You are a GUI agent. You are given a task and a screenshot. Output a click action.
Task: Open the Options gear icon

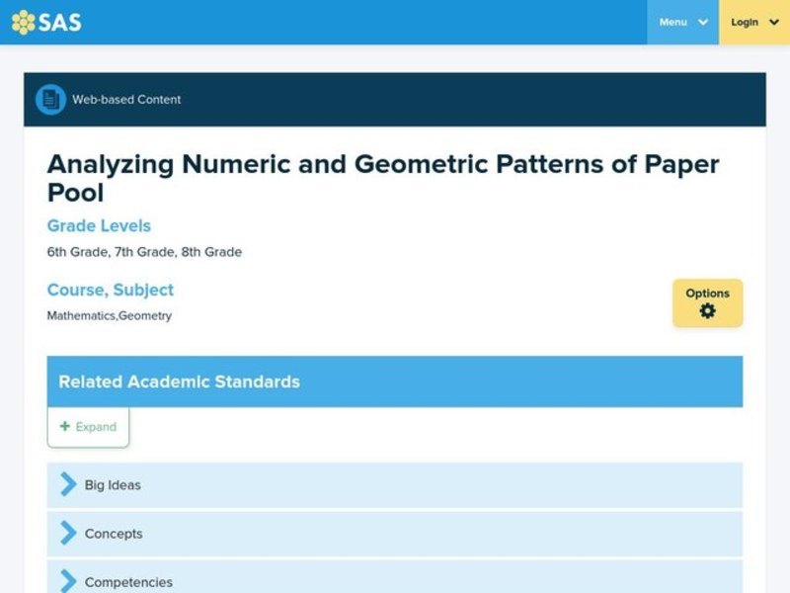pos(707,310)
